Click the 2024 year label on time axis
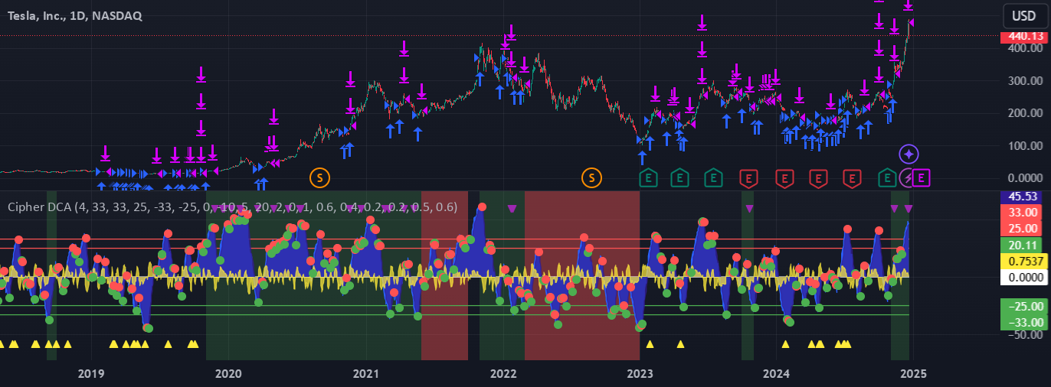This screenshot has height=387, width=1051. click(777, 373)
